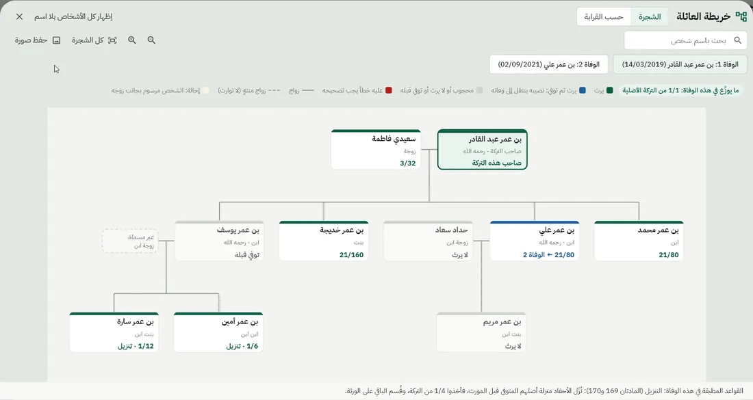
Task: Click the بحث باسم شخص search field
Action: point(685,41)
